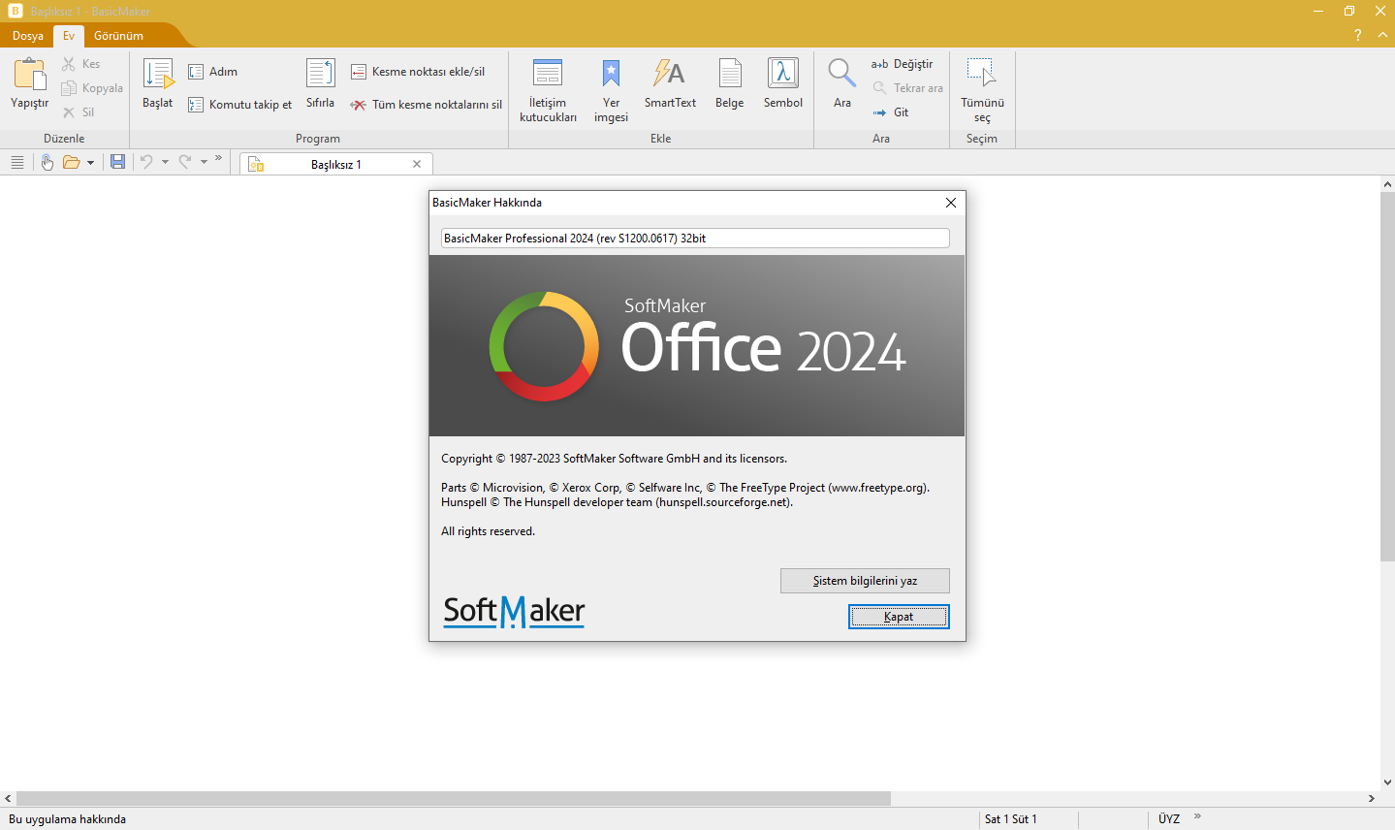Restore down the BasicMaker window

(x=1349, y=11)
